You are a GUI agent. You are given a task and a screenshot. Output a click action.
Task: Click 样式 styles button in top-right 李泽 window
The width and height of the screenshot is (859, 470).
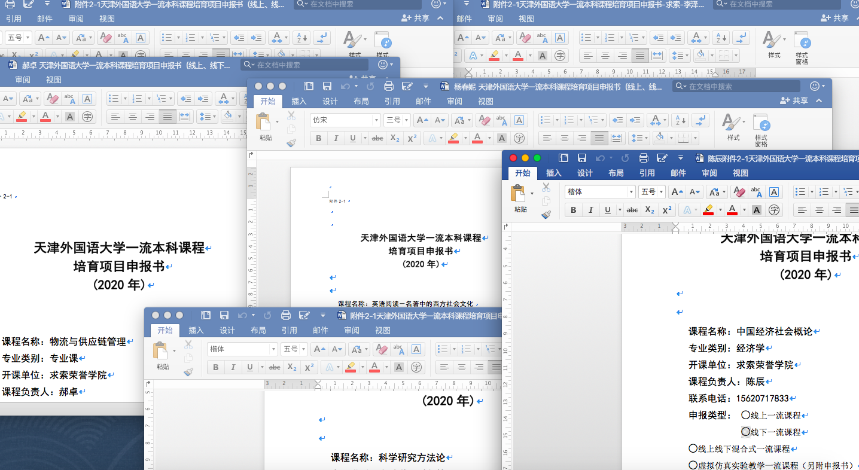click(774, 44)
